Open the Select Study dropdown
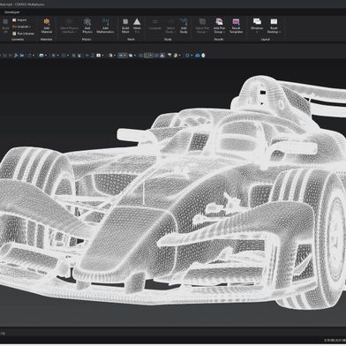The width and height of the screenshot is (346, 346). (170, 26)
